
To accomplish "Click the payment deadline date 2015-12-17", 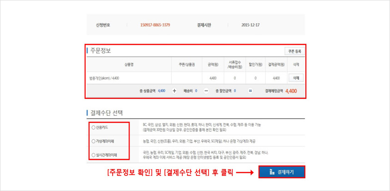I will (250, 25).
